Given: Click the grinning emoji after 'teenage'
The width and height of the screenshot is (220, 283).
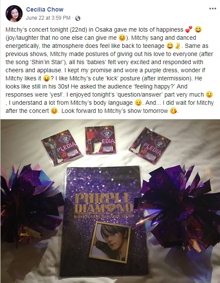Looking at the screenshot, I should pyautogui.click(x=170, y=46).
